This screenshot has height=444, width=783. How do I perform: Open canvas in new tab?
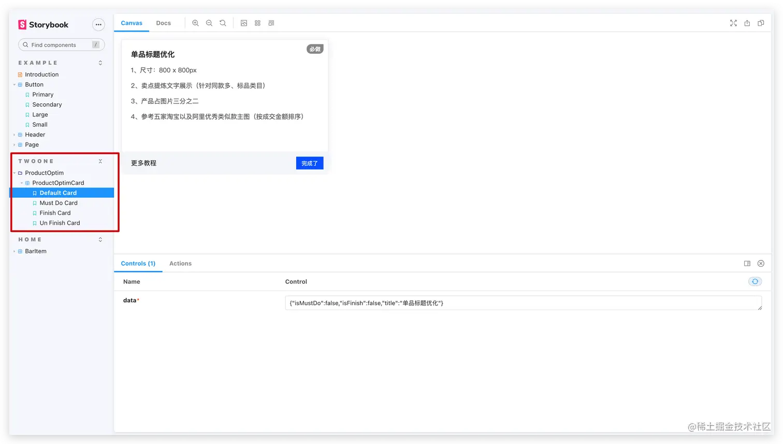point(747,23)
